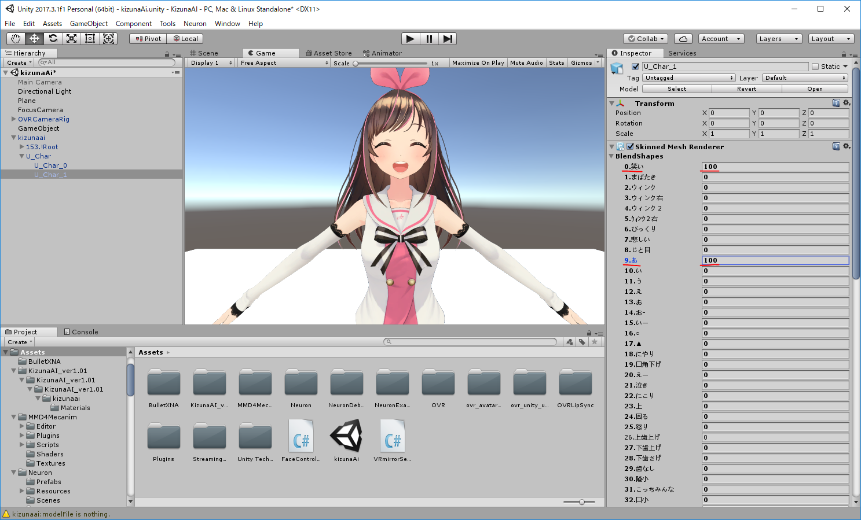The image size is (861, 520).
Task: Click the Step frame button
Action: (x=448, y=39)
